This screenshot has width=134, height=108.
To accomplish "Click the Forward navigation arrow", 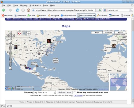I will 10,10.
